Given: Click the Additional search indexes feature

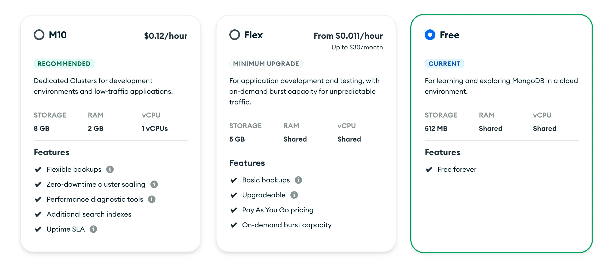Looking at the screenshot, I should (89, 214).
